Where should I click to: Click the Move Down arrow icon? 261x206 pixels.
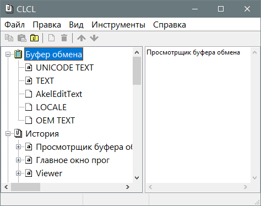[x=94, y=38]
